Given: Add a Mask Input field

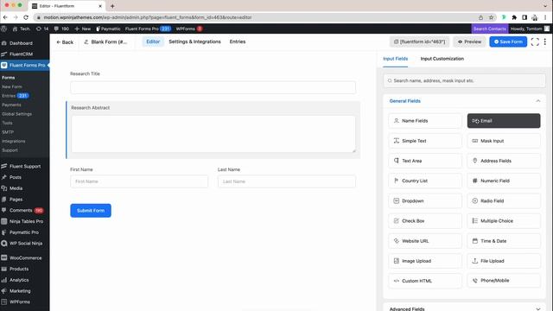Looking at the screenshot, I should tap(504, 141).
